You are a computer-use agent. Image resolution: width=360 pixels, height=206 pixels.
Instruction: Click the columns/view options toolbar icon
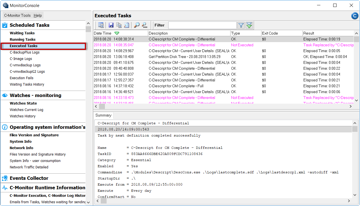click(x=101, y=25)
